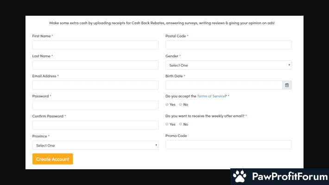
Task: Focus the Confirm Password field
Action: pyautogui.click(x=95, y=125)
